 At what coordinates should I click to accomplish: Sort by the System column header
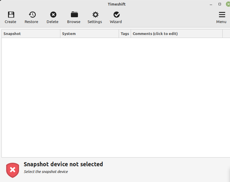pos(89,34)
